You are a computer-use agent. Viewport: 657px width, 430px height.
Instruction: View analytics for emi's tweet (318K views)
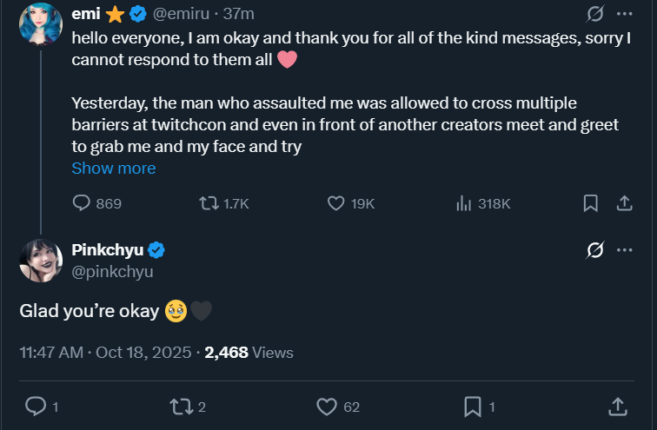463,203
